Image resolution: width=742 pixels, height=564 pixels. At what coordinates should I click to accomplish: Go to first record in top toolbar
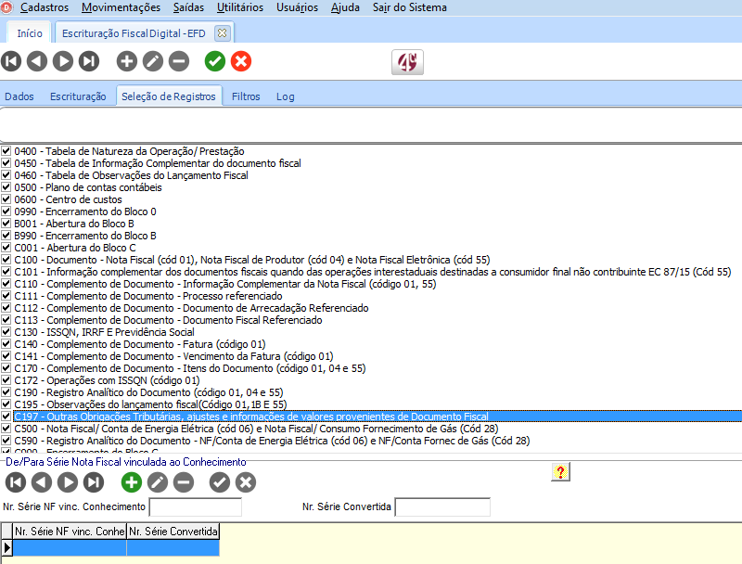[11, 61]
